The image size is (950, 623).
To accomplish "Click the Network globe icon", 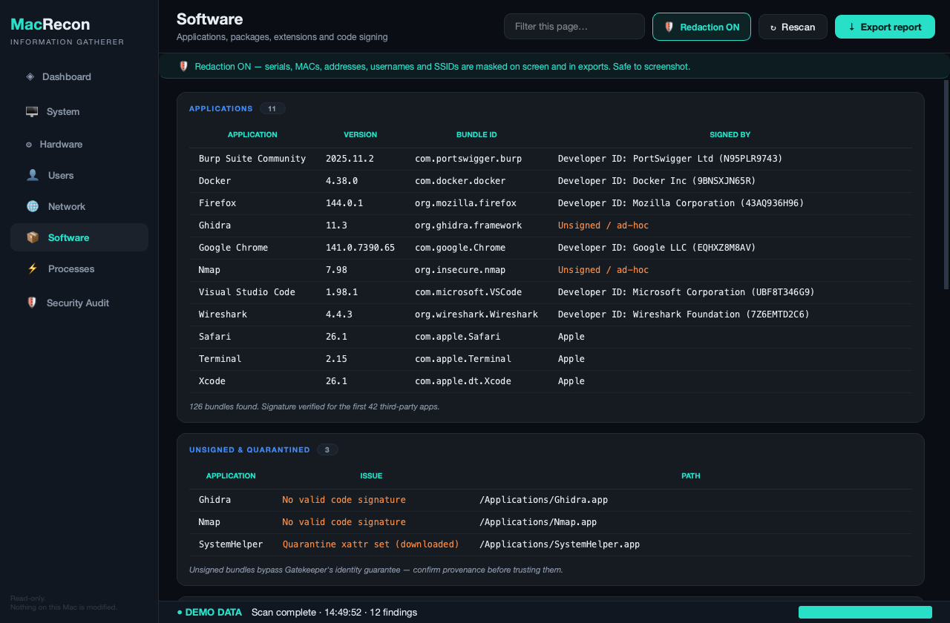I will tap(33, 206).
